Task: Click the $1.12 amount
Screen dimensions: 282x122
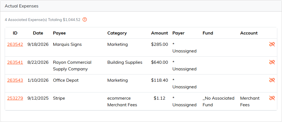Action: tap(159, 98)
